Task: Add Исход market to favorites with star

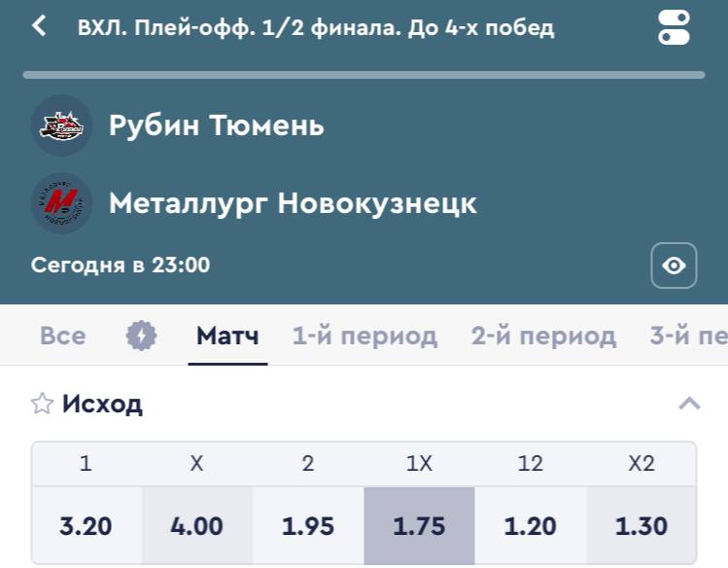Action: pyautogui.click(x=42, y=404)
